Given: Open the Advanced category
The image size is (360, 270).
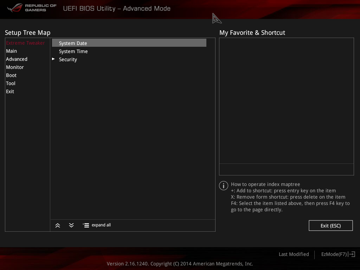Looking at the screenshot, I should tap(17, 59).
